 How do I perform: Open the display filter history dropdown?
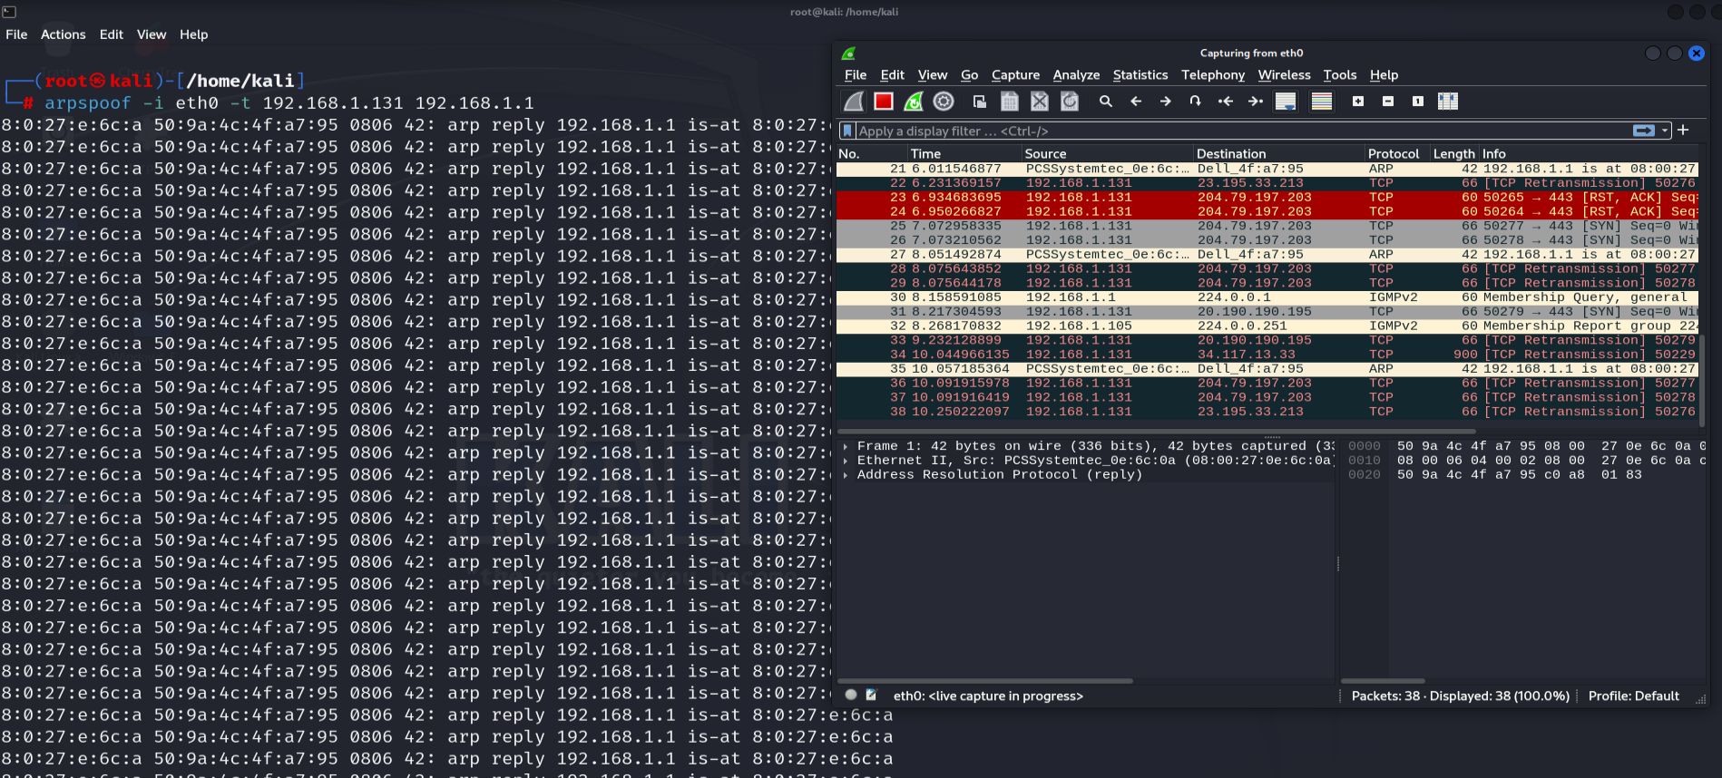tap(1665, 131)
